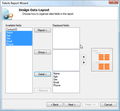Select Phone in Available fields list
Screen dimensions: 120x111
pos(19,44)
